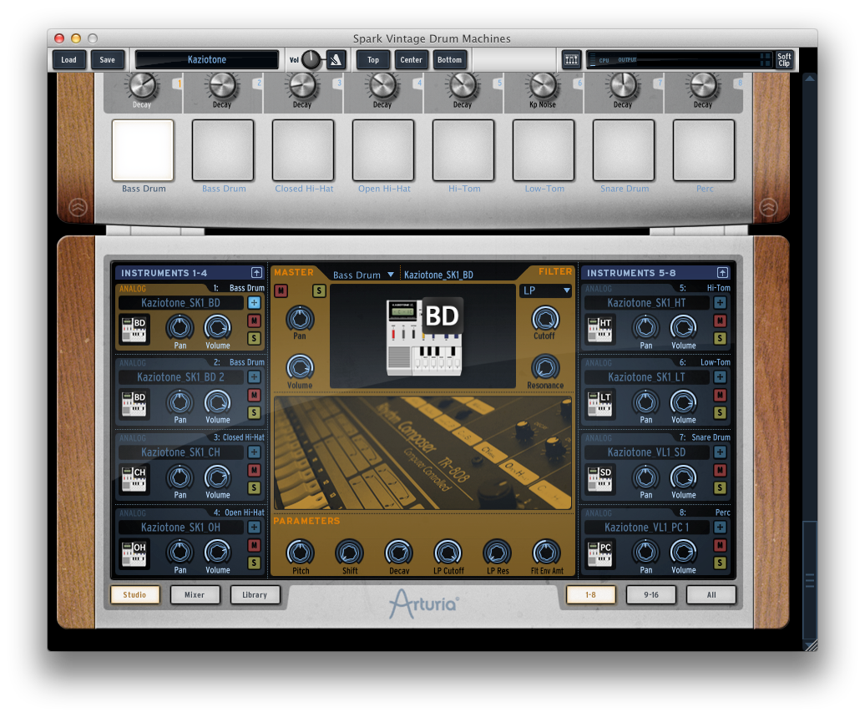
Task: Click the HT instrument icon for Hi-Tom
Action: pos(599,329)
